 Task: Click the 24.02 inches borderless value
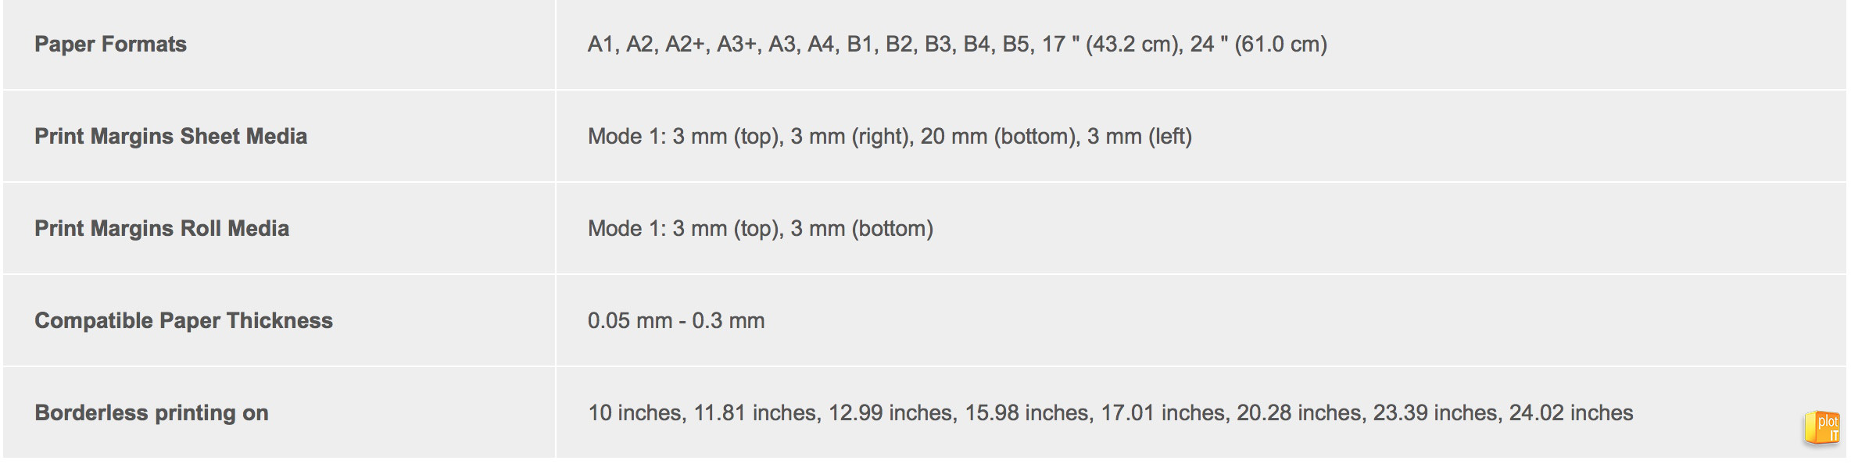1571,413
